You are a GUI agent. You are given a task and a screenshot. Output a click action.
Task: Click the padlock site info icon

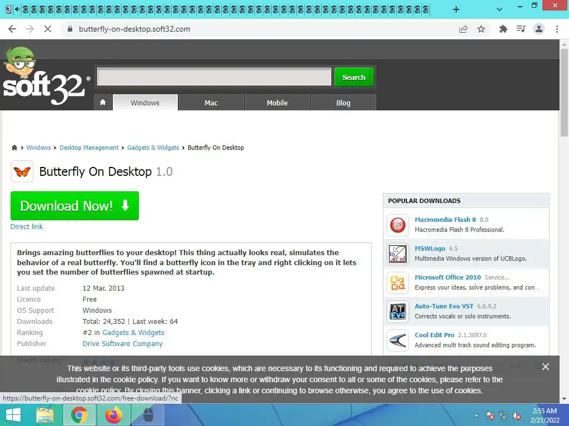point(70,29)
